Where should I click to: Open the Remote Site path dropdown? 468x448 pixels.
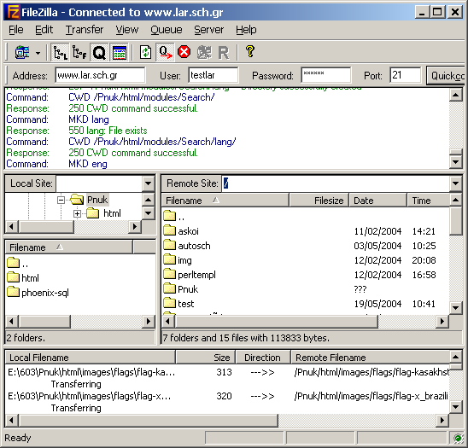point(455,183)
